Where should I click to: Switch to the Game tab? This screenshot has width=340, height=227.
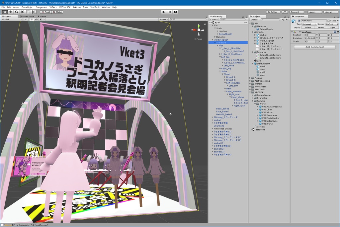pyautogui.click(x=42, y=17)
